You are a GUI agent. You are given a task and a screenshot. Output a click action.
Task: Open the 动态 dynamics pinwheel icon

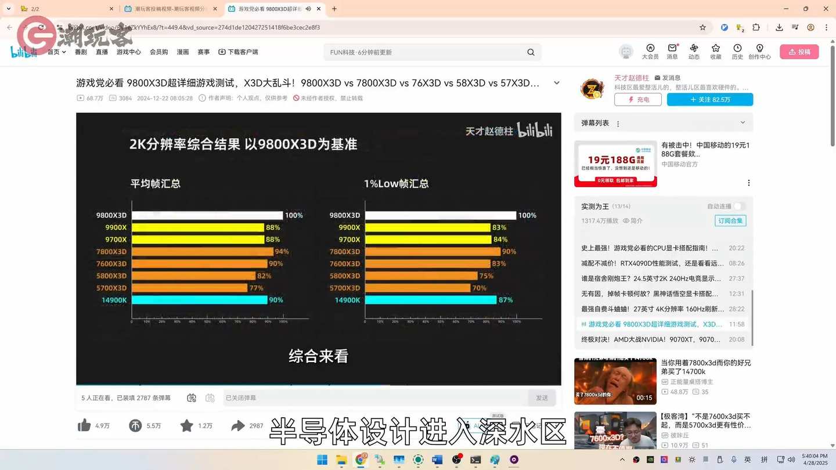(x=694, y=52)
